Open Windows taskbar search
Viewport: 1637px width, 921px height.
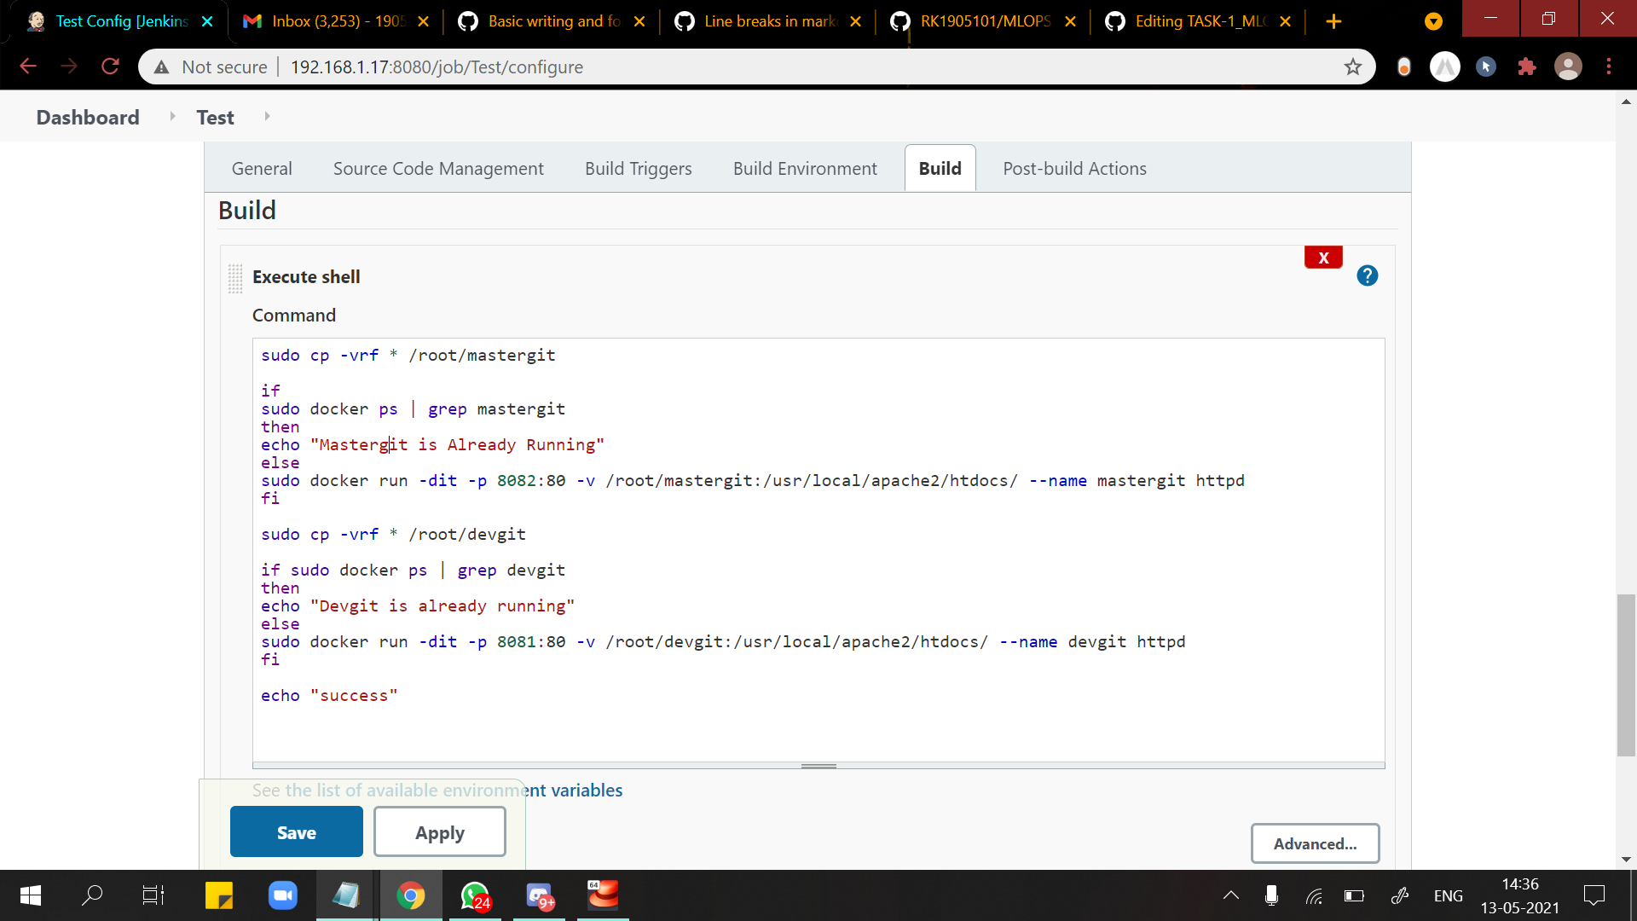point(92,895)
